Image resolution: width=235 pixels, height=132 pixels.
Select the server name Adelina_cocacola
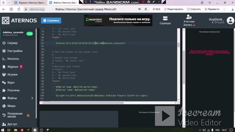tap(13, 32)
